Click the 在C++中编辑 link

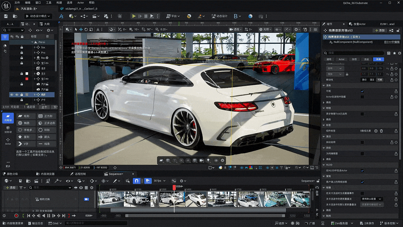pyautogui.click(x=391, y=42)
